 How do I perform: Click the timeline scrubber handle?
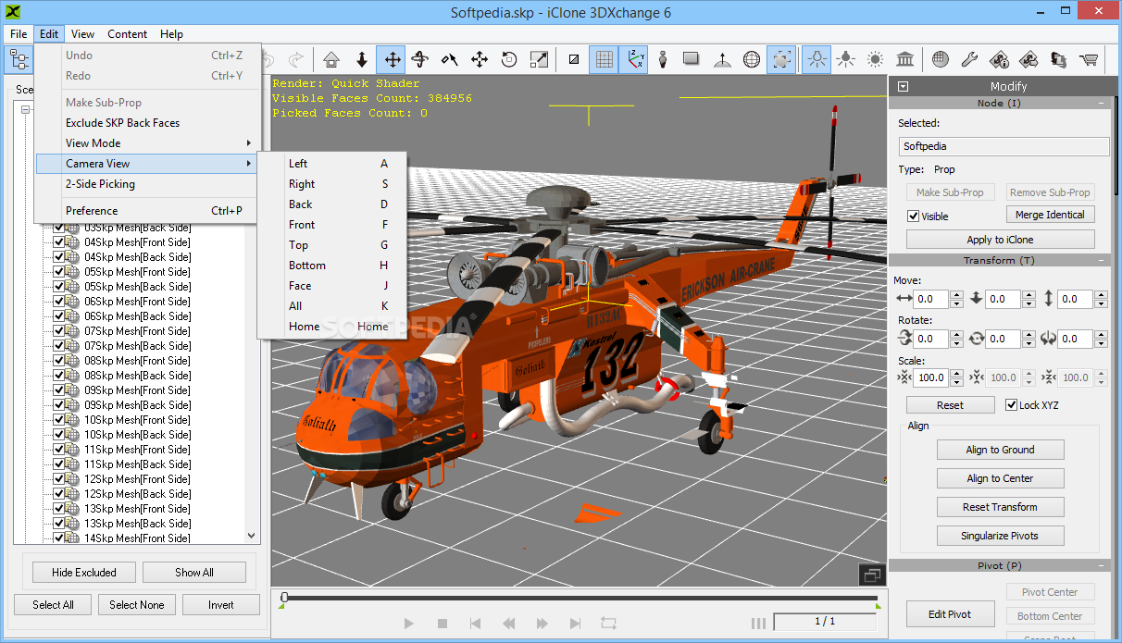[284, 598]
